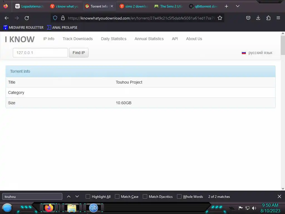Image resolution: width=285 pixels, height=214 pixels.
Task: Switch language to русский язык
Action: pos(260,53)
